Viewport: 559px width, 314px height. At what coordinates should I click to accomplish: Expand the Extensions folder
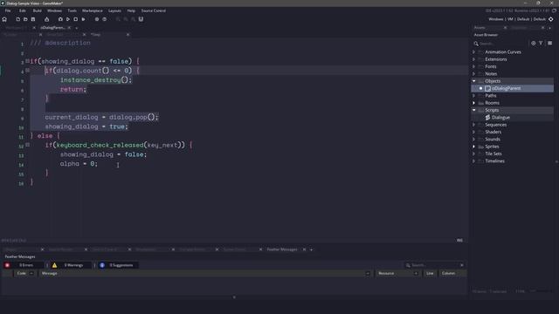(473, 59)
